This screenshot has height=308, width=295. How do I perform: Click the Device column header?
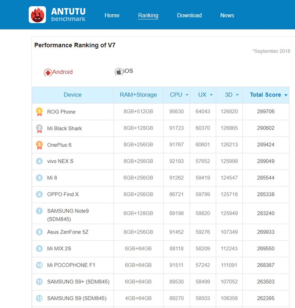pyautogui.click(x=72, y=95)
